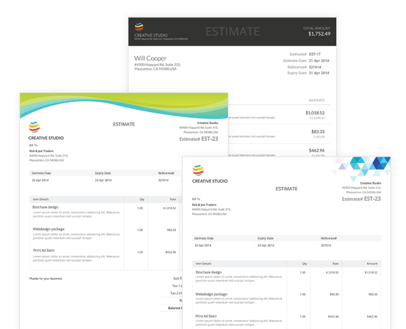Click the Expiry Date value on the dark-header estimate

pos(319,73)
